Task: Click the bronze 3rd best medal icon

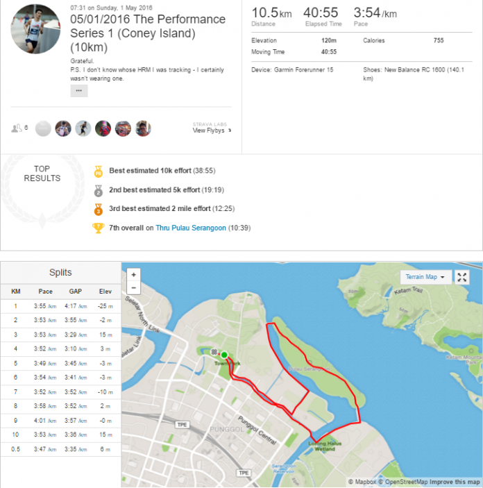Action: pyautogui.click(x=99, y=210)
